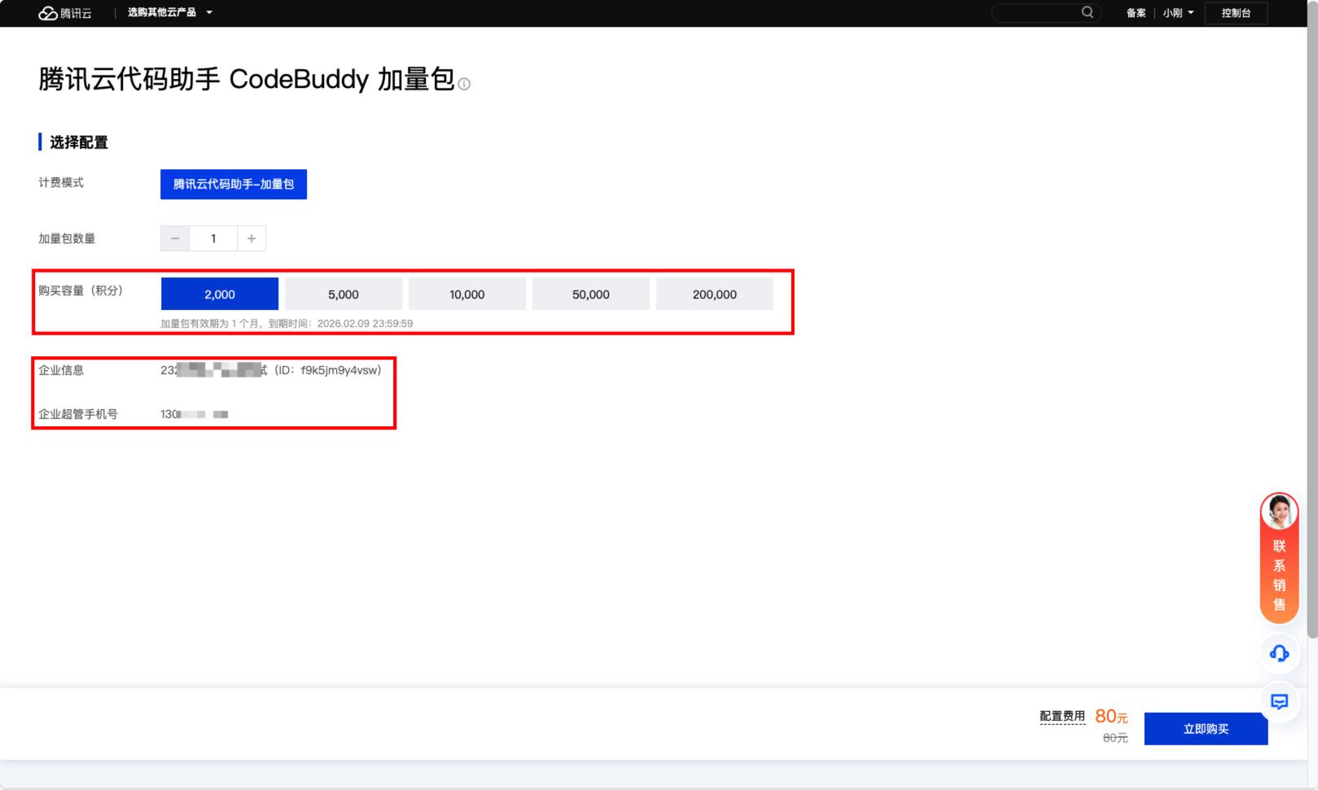Decrease quantity with the minus button
The width and height of the screenshot is (1318, 790).
tap(175, 238)
